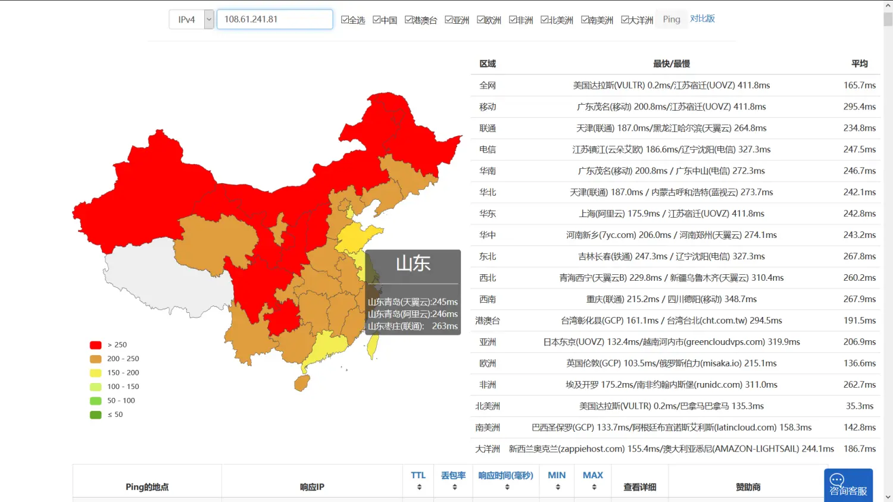Viewport: 893px width, 502px height.
Task: Sort by 响应时间(毫秒) column arrows
Action: 507,487
